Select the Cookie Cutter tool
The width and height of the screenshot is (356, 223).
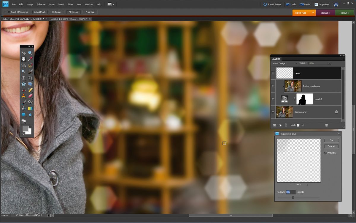coord(24,84)
